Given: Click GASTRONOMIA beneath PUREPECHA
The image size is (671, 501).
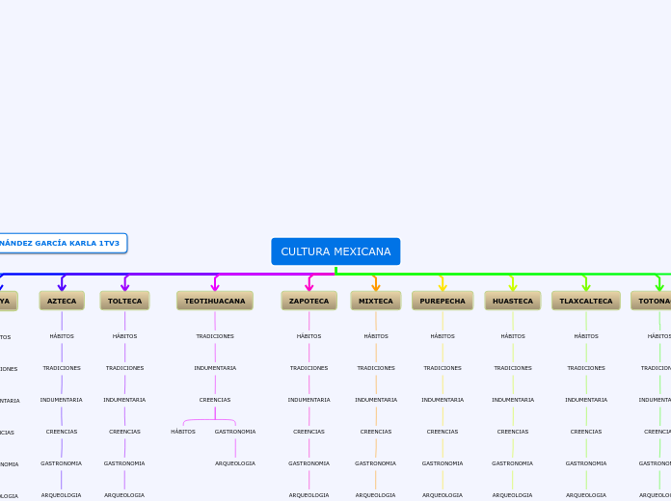Looking at the screenshot, I should (443, 463).
